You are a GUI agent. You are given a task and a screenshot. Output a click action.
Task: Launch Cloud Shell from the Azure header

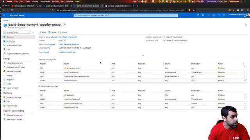[x=198, y=16]
